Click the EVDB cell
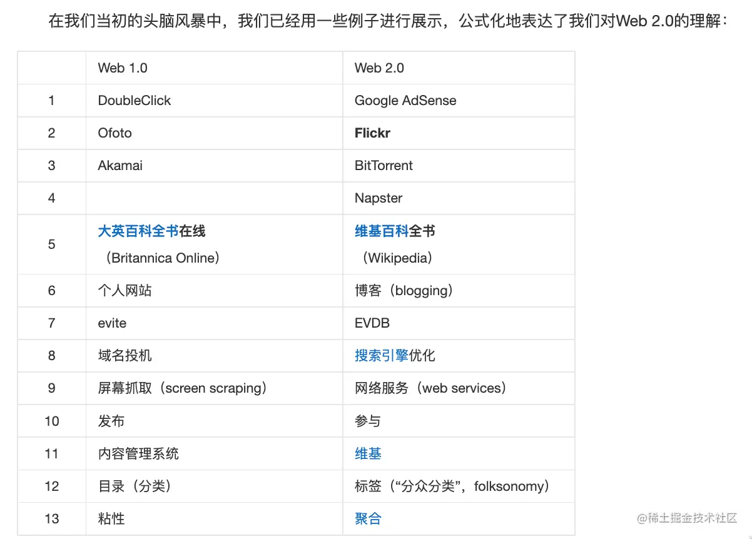This screenshot has height=539, width=752. click(x=459, y=323)
